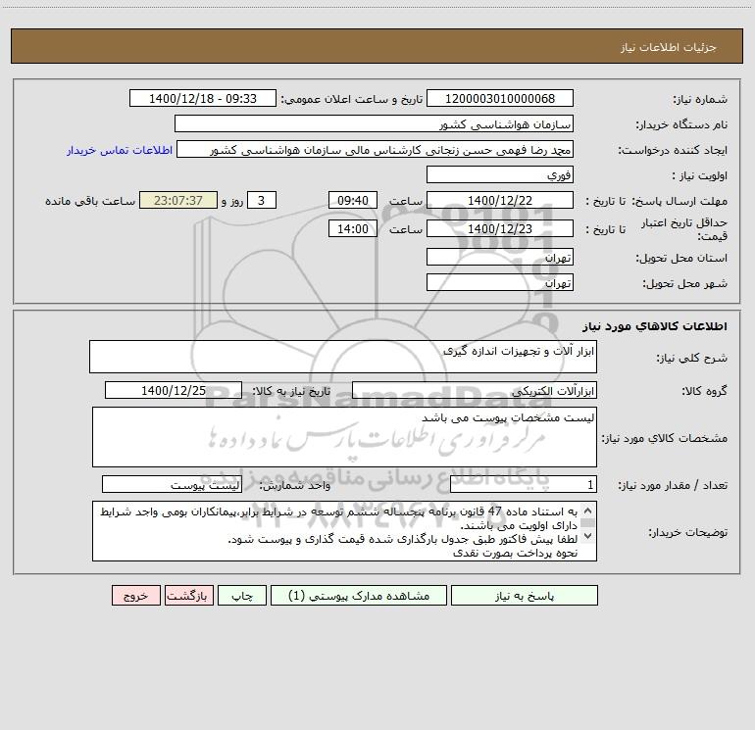The width and height of the screenshot is (755, 730).
Task: Click label تاریخ نیاز به کالا
Action: (292, 391)
